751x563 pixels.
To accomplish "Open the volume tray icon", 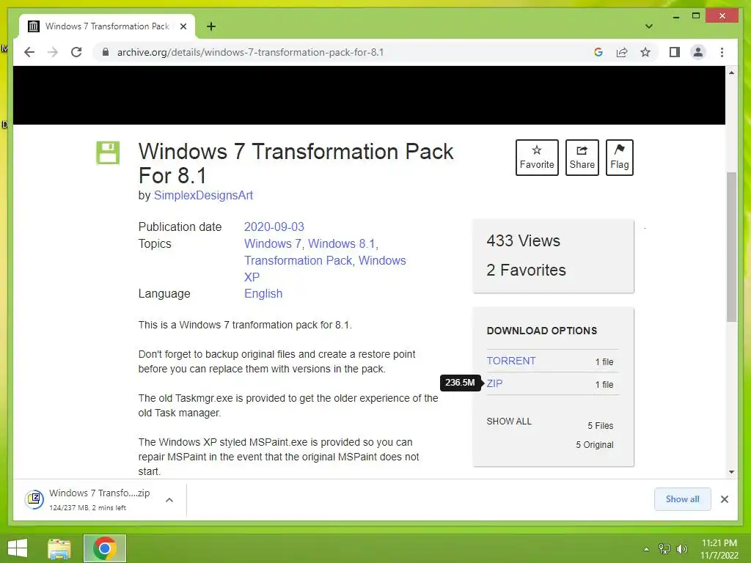I will (x=681, y=549).
